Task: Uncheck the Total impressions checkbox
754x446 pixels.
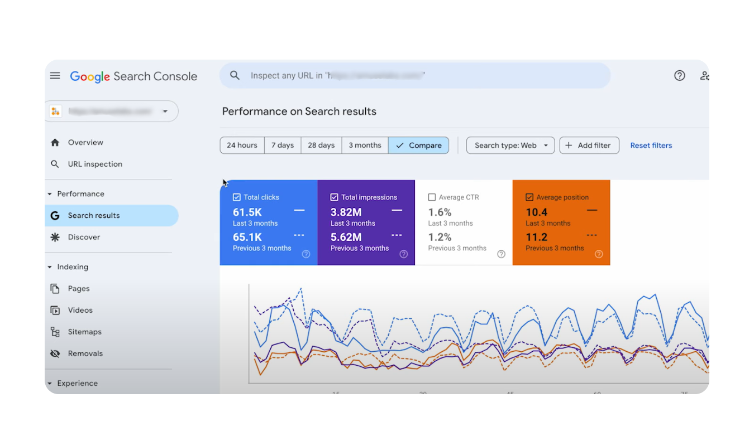Action: 334,197
